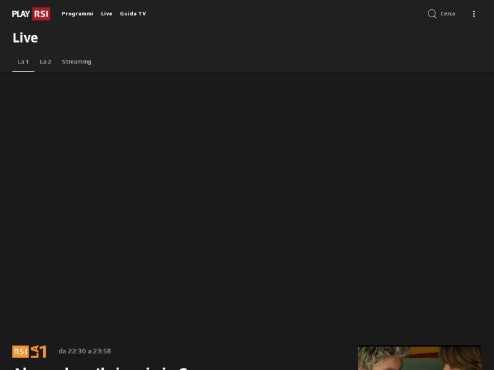Open the three-dot more options menu
The image size is (494, 370).
[474, 14]
